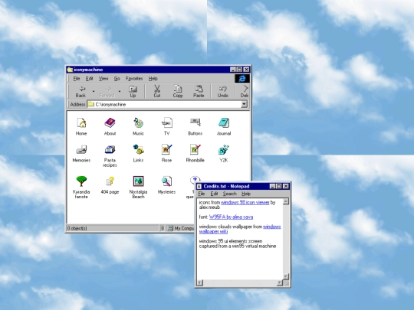Image resolution: width=414 pixels, height=310 pixels.
Task: Open the Nostalgia Beach picture icon
Action: click(x=138, y=188)
